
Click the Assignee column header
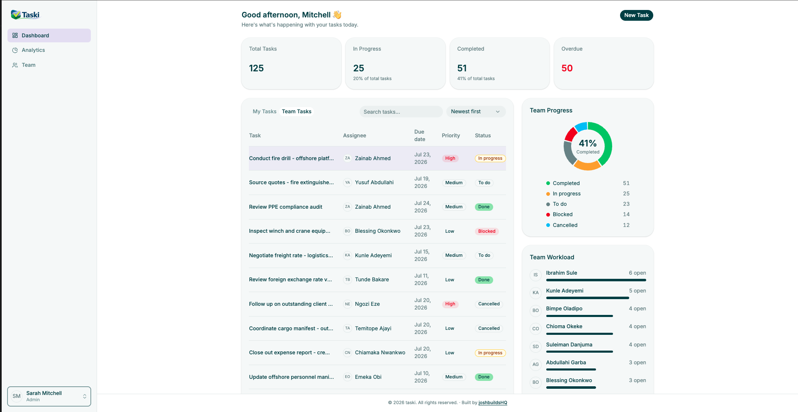tap(355, 136)
